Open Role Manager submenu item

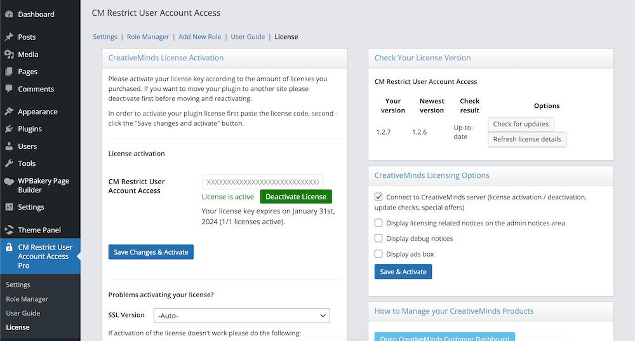(x=27, y=299)
